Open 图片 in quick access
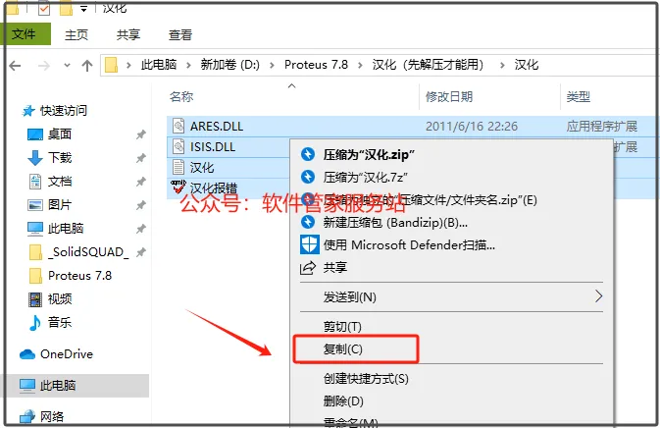The image size is (660, 428). 60,205
